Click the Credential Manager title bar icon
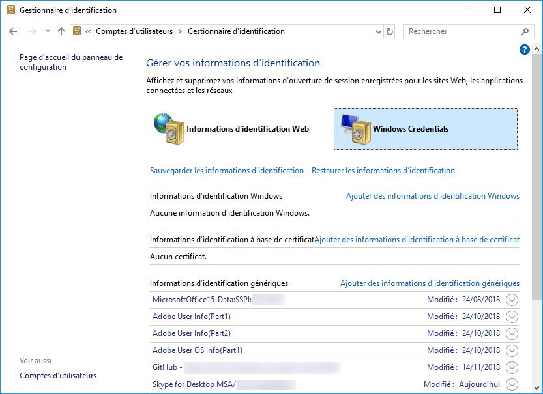This screenshot has height=394, width=543. point(9,10)
